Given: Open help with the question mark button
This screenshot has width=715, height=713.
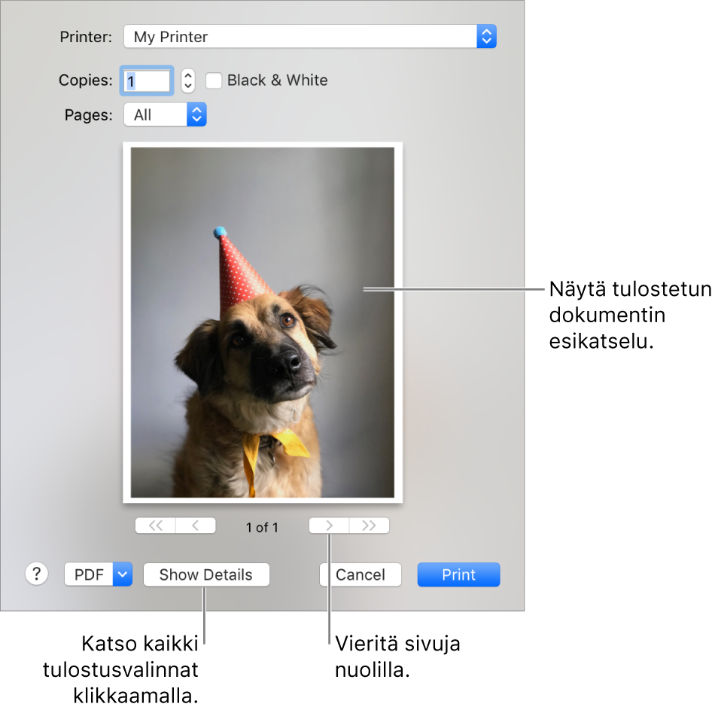Looking at the screenshot, I should pyautogui.click(x=36, y=574).
